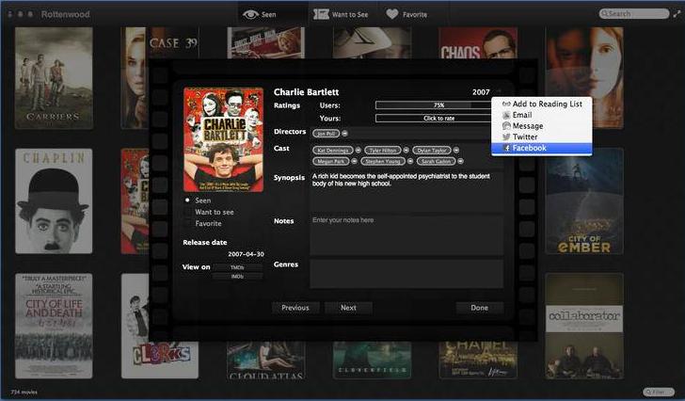Click the Stephen Young cast tag
This screenshot has width=685, height=401.
383,161
